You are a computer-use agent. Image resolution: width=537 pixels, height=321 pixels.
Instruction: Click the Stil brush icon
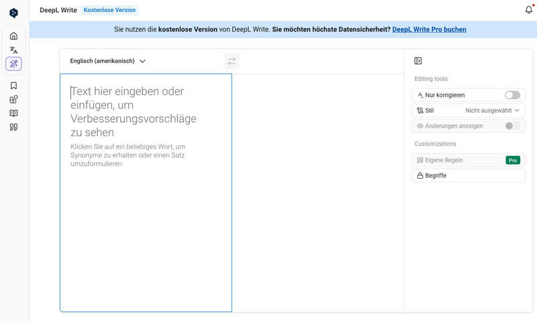[420, 110]
